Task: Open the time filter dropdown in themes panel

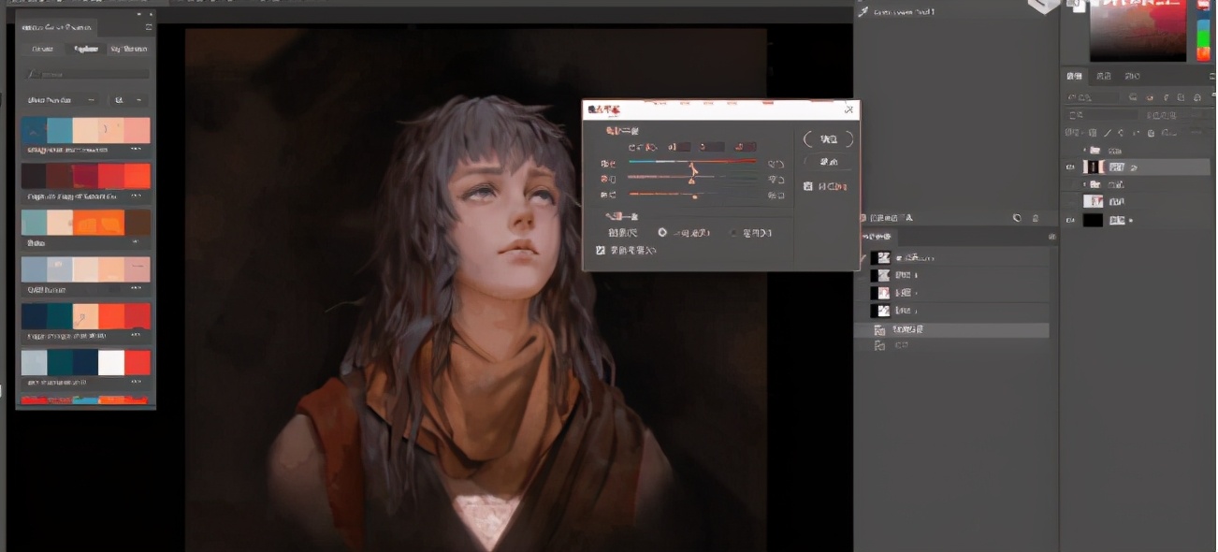Action: click(x=127, y=100)
